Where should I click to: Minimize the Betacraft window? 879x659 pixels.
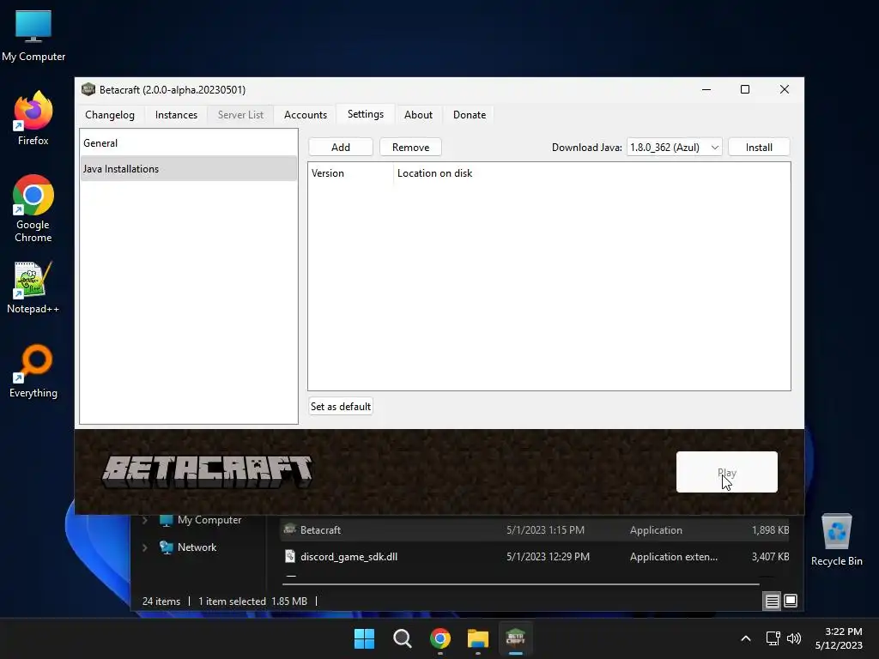click(x=706, y=89)
